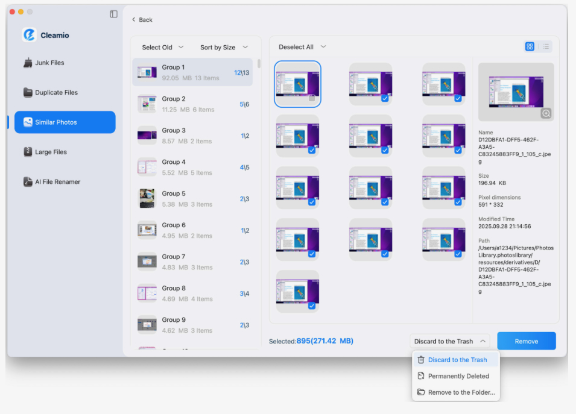Click the group list scrollbar

(259, 64)
